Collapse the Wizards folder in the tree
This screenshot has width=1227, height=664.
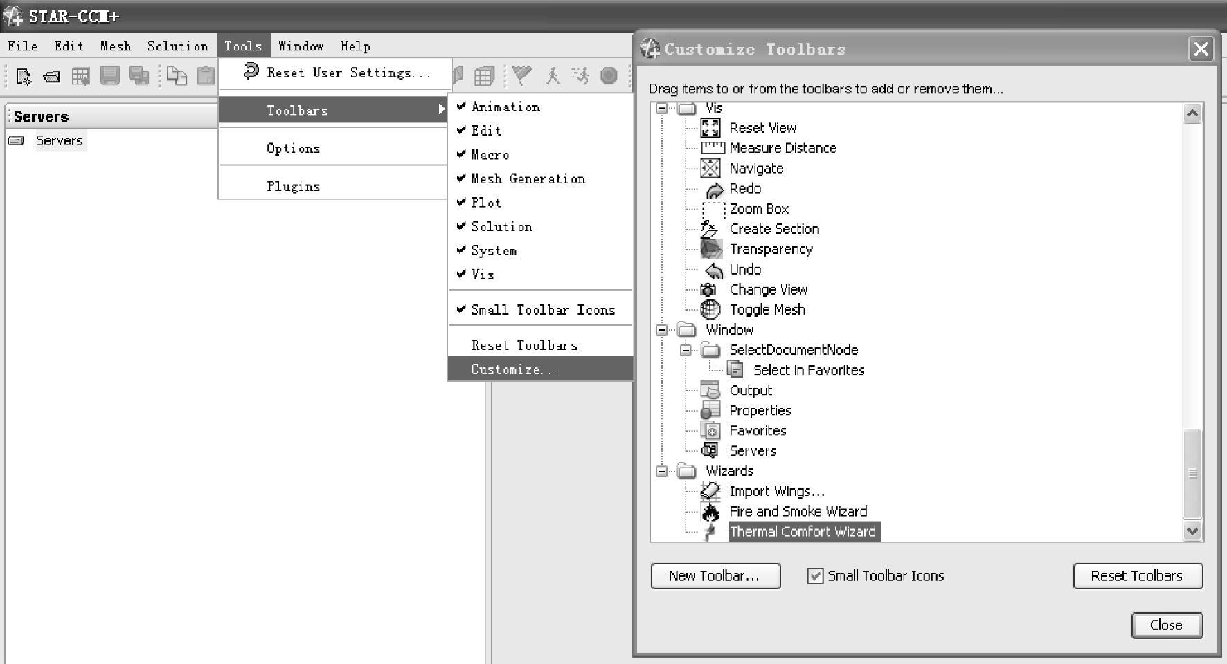click(x=662, y=471)
